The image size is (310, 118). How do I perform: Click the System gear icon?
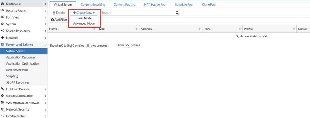tap(3, 24)
